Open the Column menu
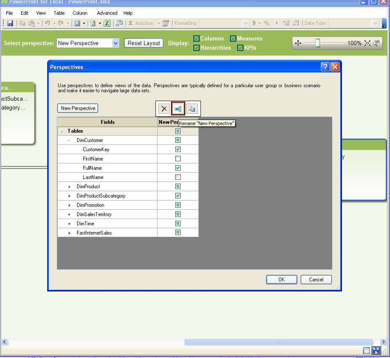 [80, 13]
